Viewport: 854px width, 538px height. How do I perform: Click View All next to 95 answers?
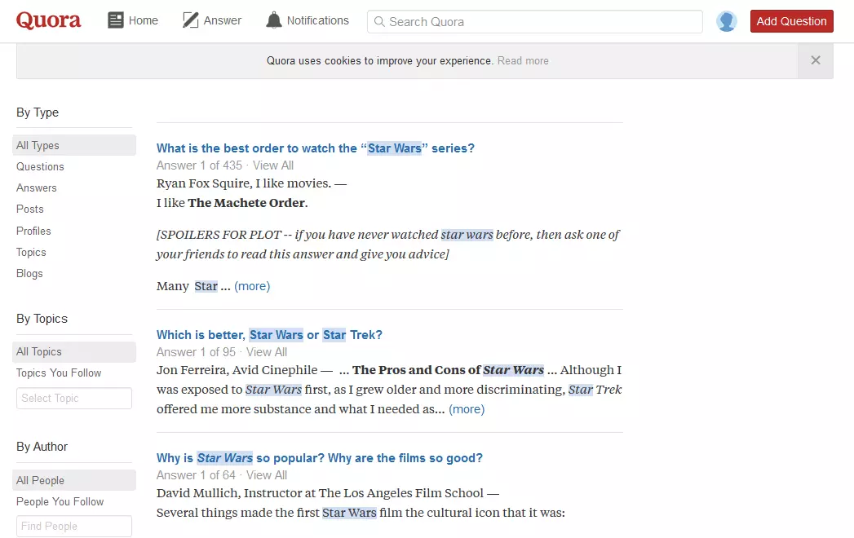point(267,352)
